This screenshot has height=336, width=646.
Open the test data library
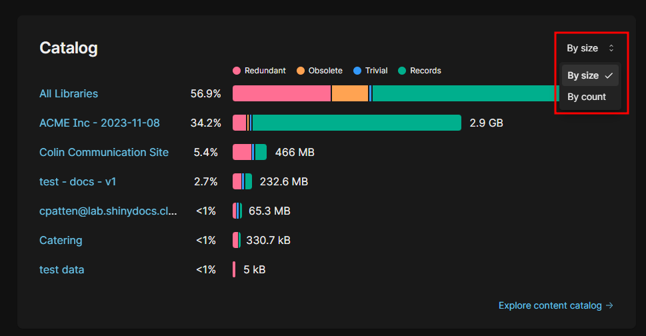click(x=62, y=269)
